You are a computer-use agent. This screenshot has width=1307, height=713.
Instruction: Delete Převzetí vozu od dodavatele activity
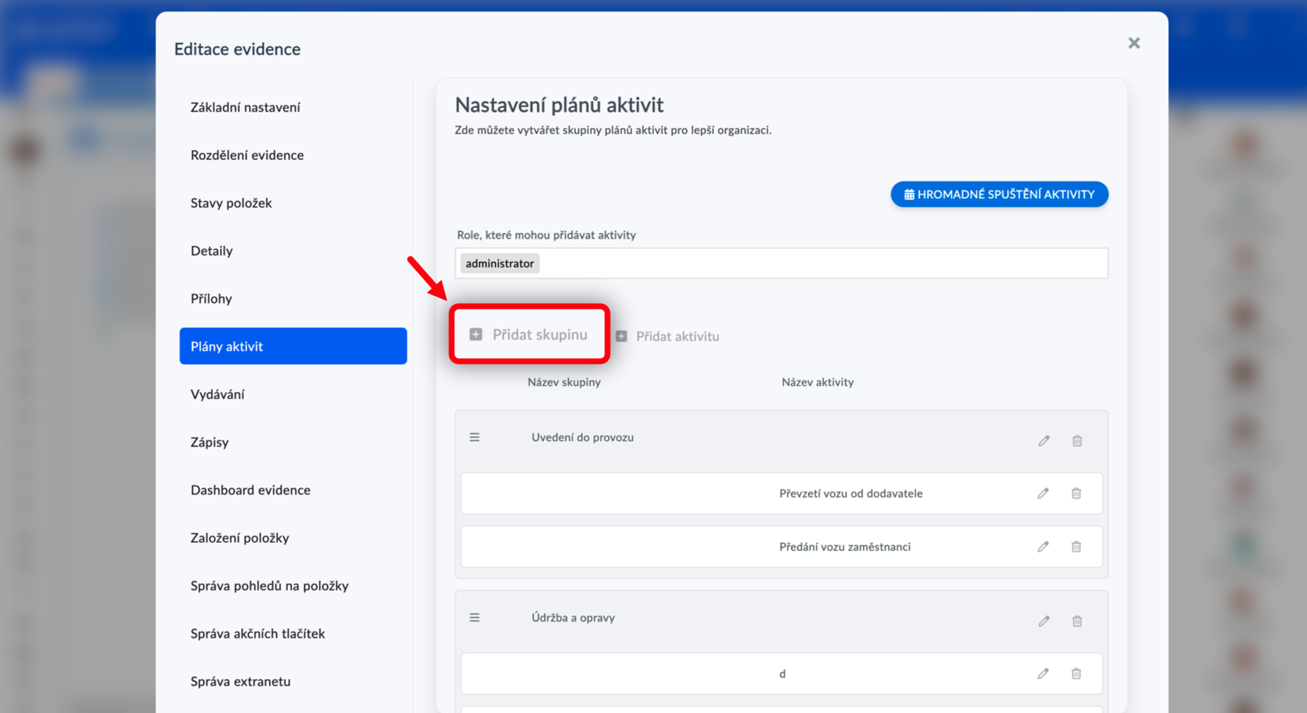point(1076,493)
